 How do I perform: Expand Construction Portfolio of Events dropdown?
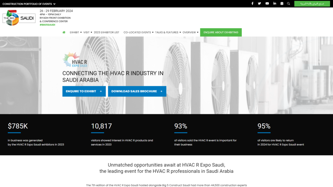(x=29, y=4)
